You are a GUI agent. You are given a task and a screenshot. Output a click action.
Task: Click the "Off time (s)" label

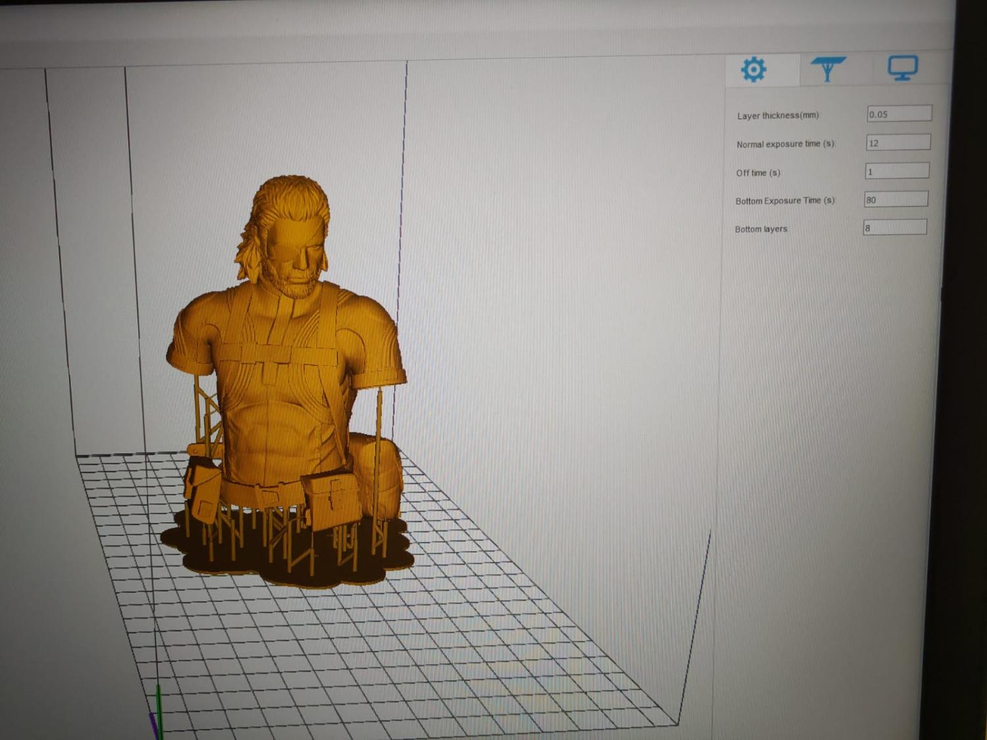[x=758, y=173]
